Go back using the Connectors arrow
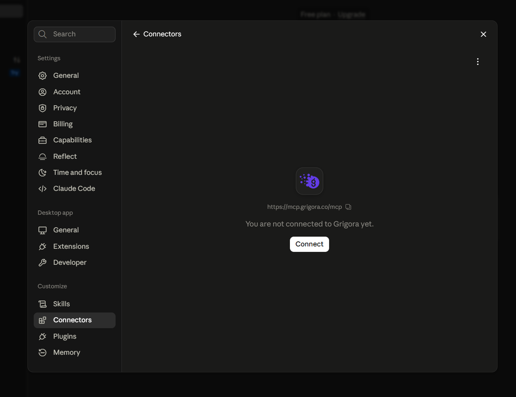516x397 pixels. (x=136, y=34)
